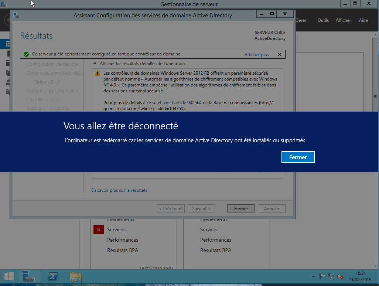Open the Action Center flag icon
Screen dimensions: 379x286
click(322, 276)
